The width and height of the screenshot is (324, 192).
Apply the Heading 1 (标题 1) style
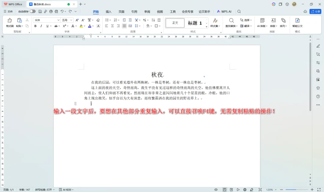(x=195, y=23)
